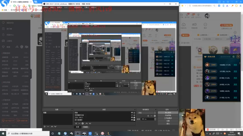Open Sogou browser icon in the taskbar
This screenshot has height=136, width=243.
coord(65,133)
